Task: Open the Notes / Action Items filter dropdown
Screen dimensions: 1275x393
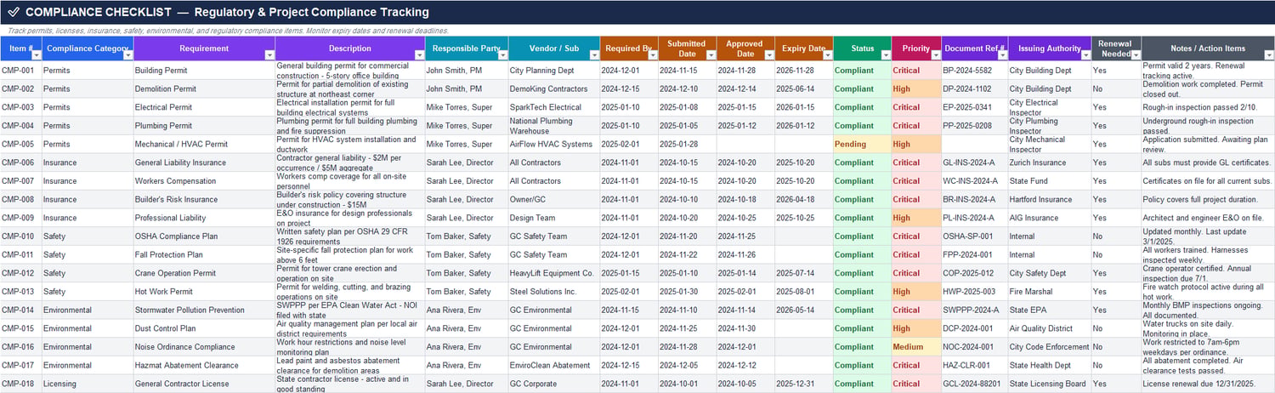Action: pos(1268,54)
